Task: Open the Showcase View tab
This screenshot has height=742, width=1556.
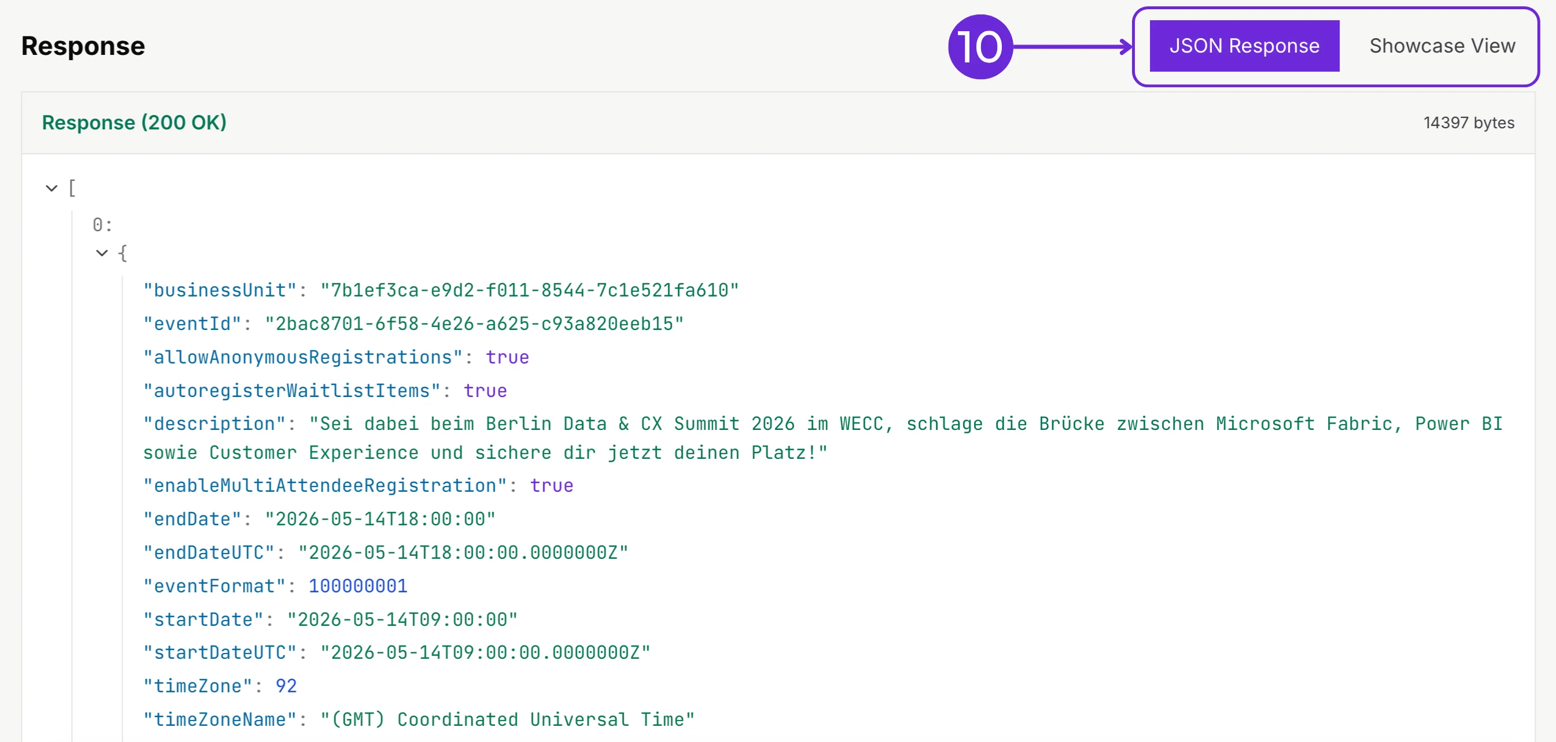Action: coord(1442,46)
